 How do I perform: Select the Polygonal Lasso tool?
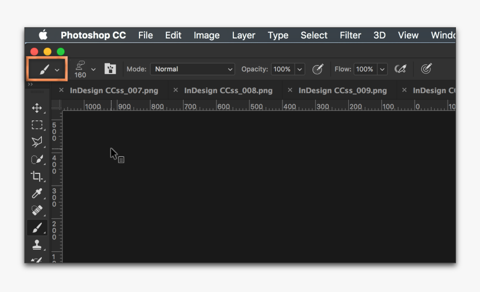(x=37, y=142)
